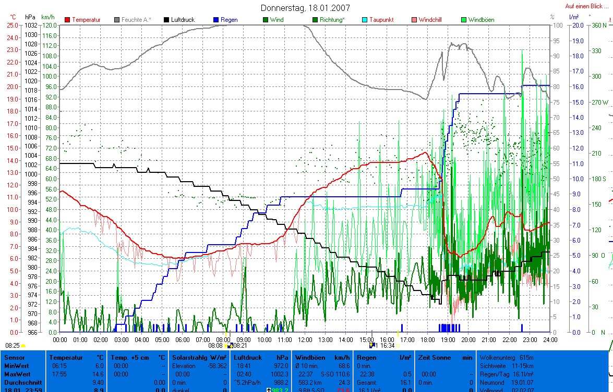Toggle the Wind series legend box

coord(266,20)
